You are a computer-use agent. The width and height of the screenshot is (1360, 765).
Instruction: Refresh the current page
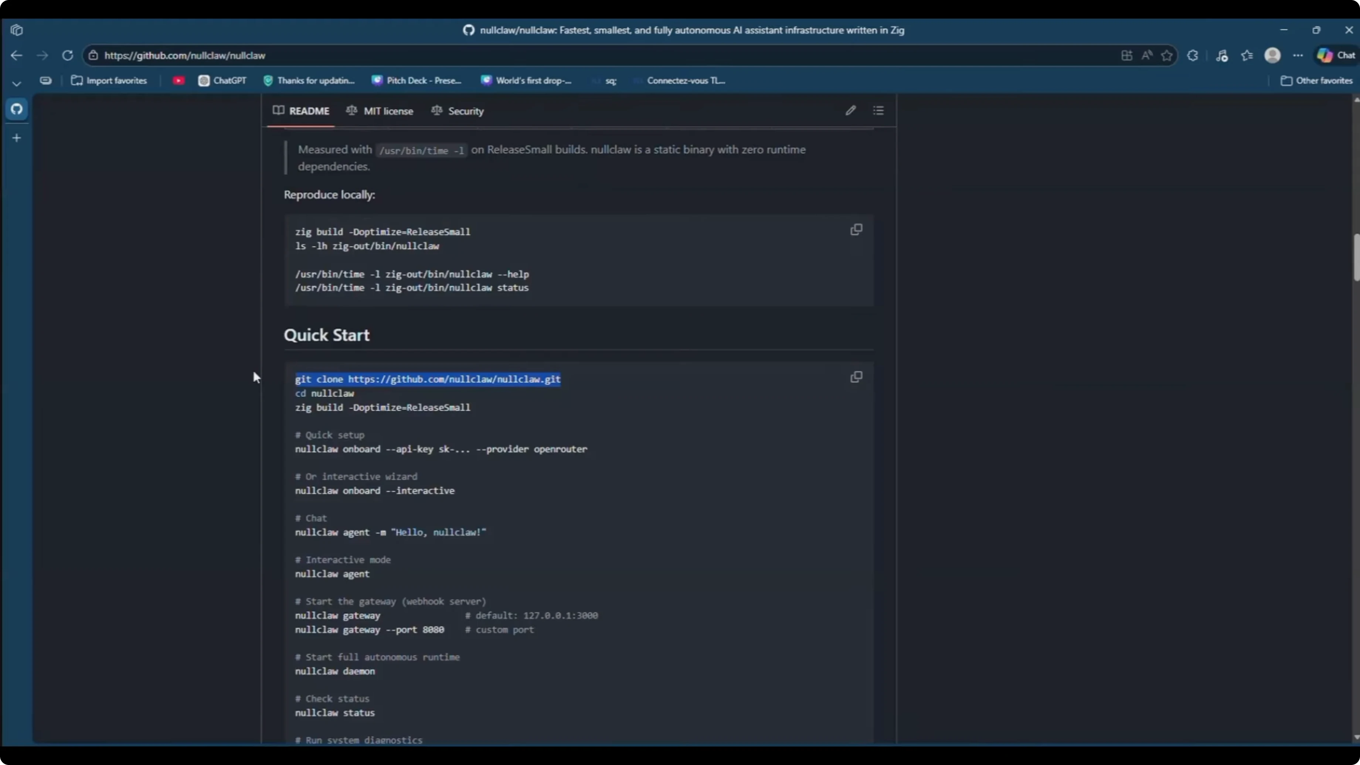pos(67,55)
